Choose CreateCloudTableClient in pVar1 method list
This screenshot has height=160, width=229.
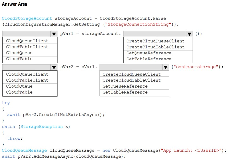[134, 80]
